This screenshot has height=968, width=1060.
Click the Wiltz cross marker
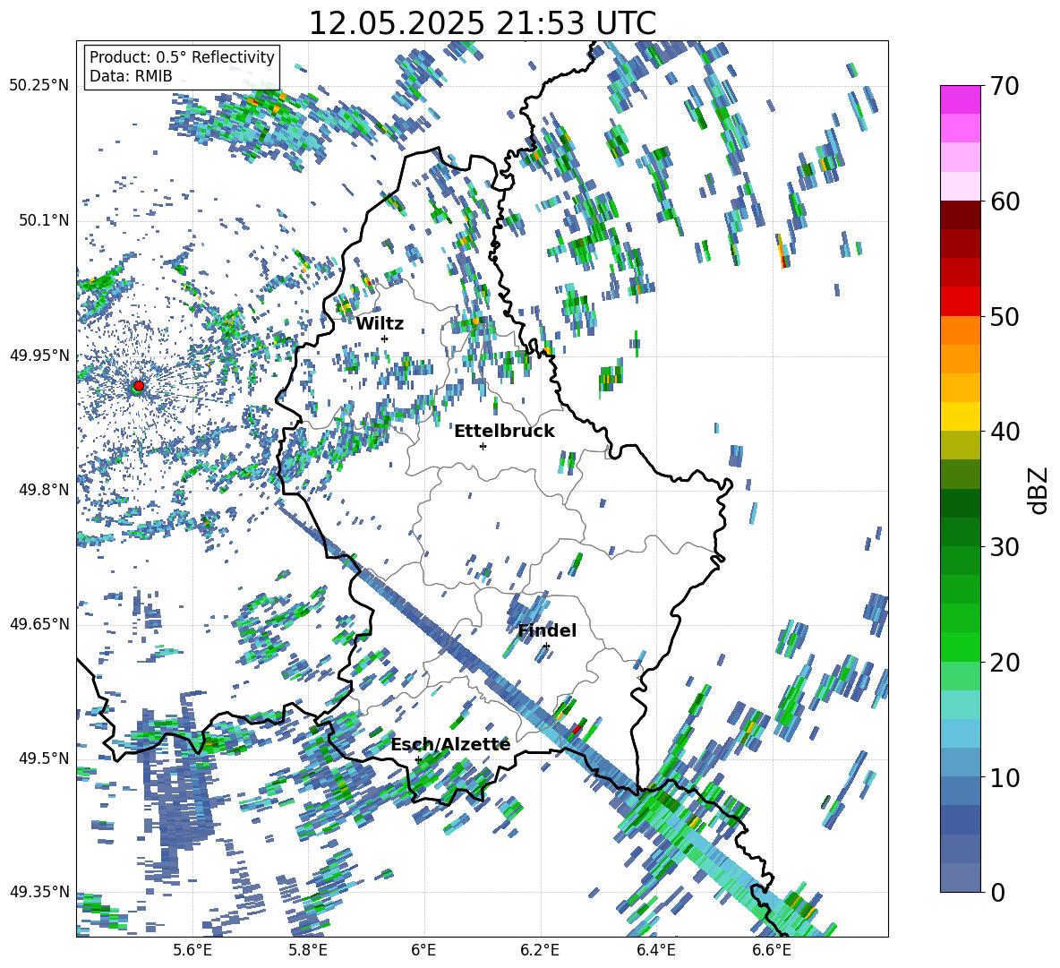pyautogui.click(x=385, y=338)
